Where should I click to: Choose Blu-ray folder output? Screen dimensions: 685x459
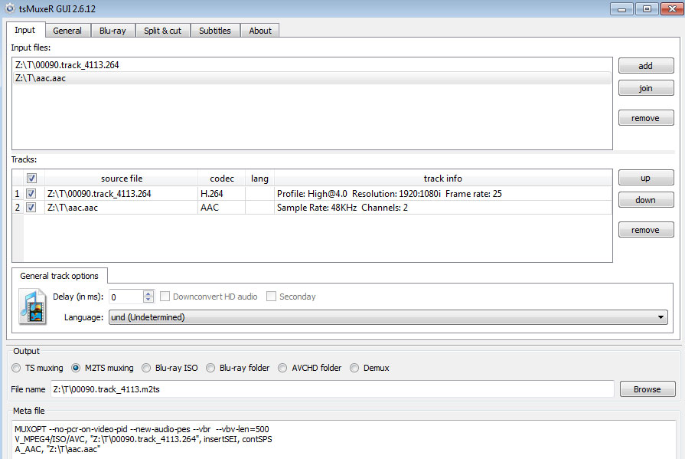[210, 368]
